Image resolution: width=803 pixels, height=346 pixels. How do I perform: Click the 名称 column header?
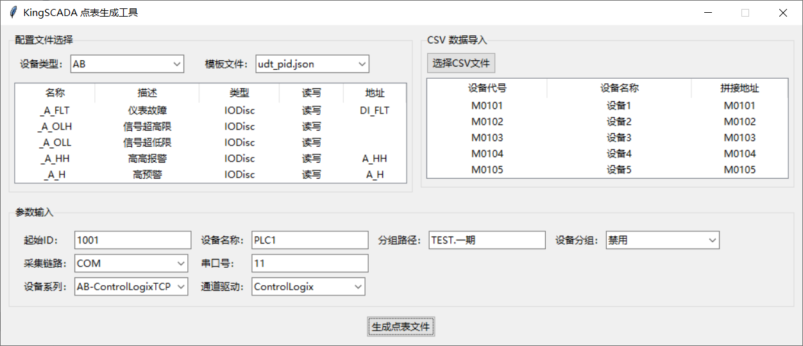pyautogui.click(x=55, y=93)
